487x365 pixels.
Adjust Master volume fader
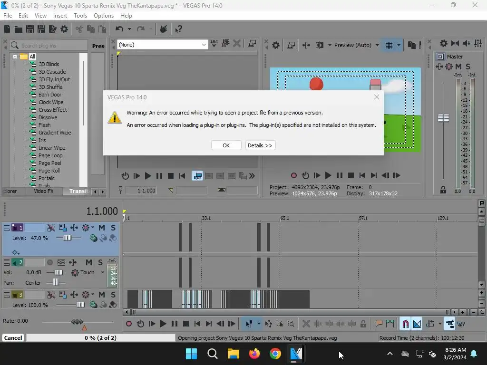pyautogui.click(x=443, y=118)
